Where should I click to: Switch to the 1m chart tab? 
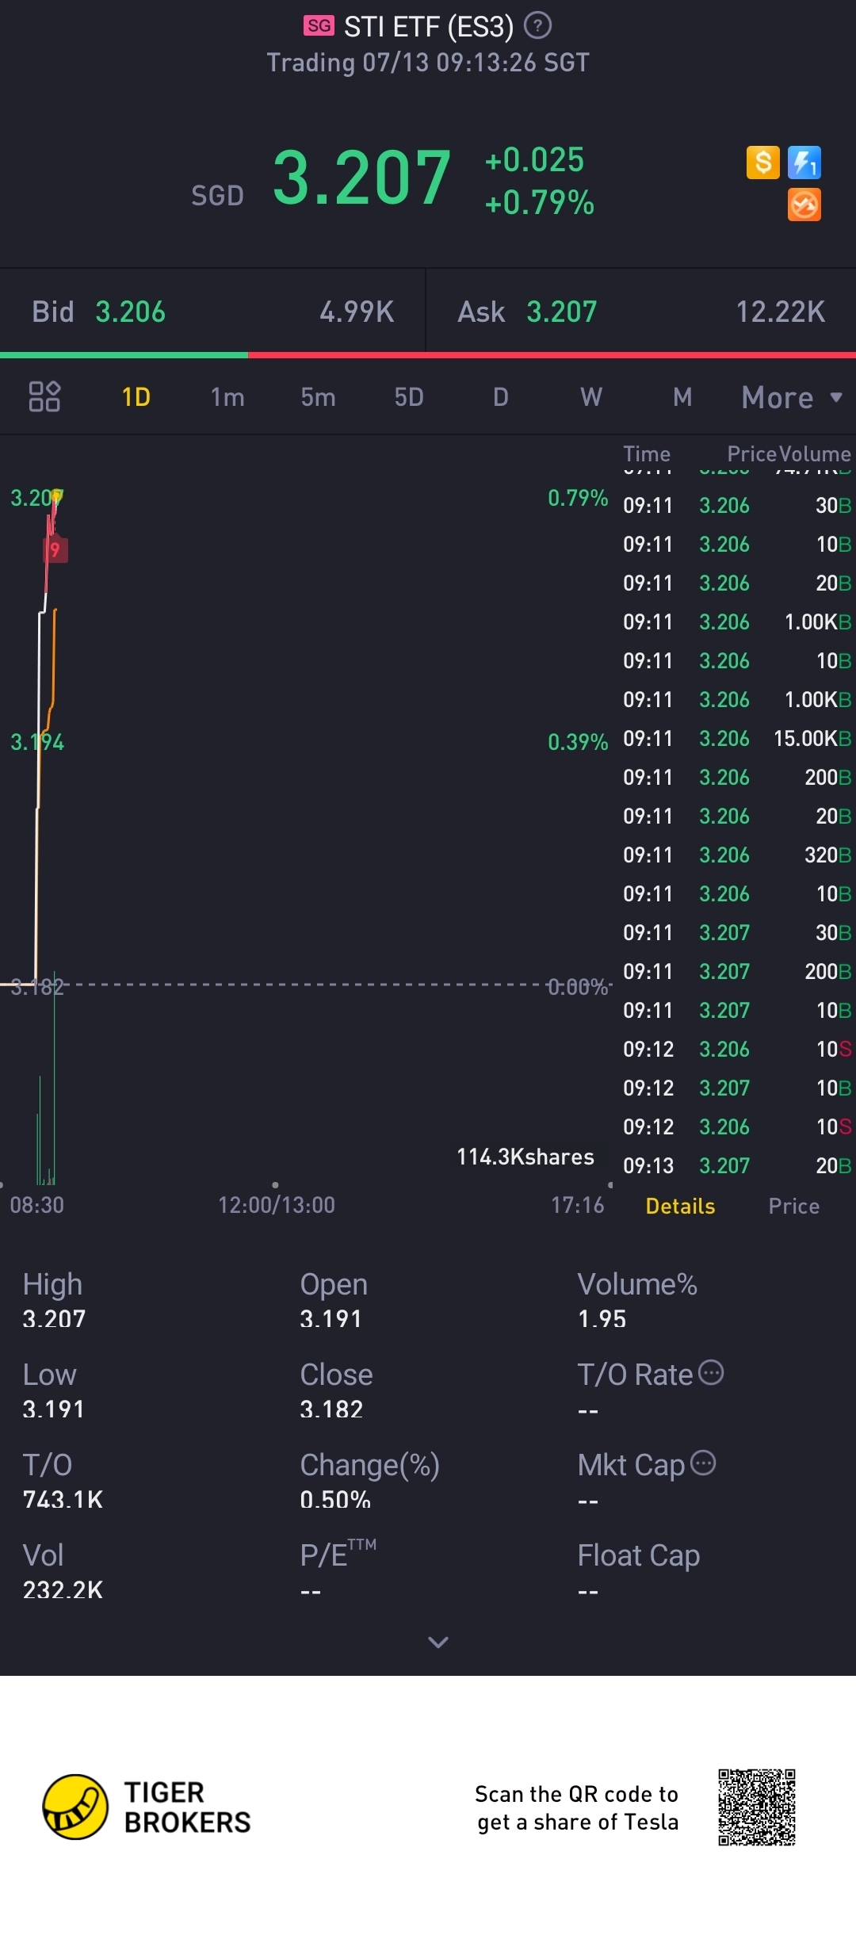point(227,397)
